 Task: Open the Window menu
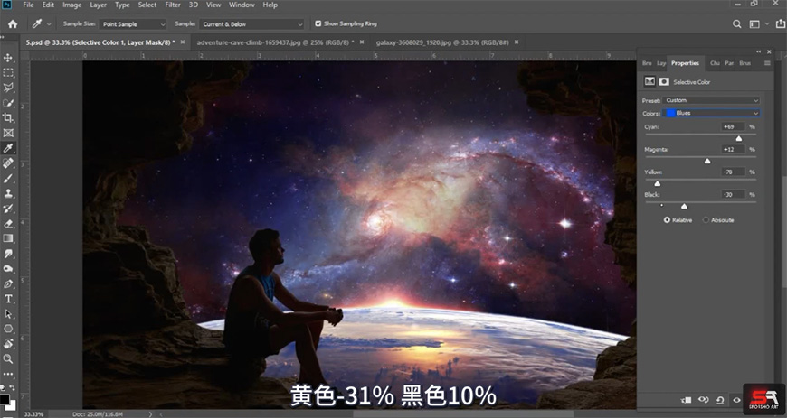tap(242, 5)
